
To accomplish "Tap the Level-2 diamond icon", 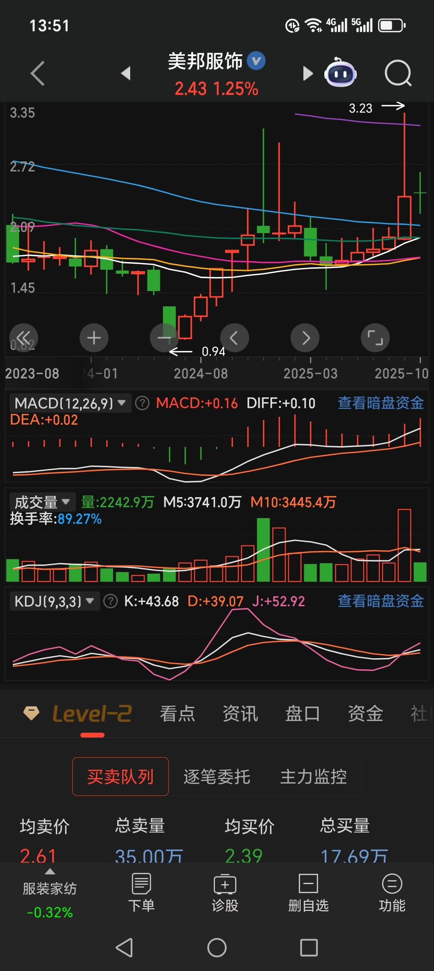I will click(31, 713).
